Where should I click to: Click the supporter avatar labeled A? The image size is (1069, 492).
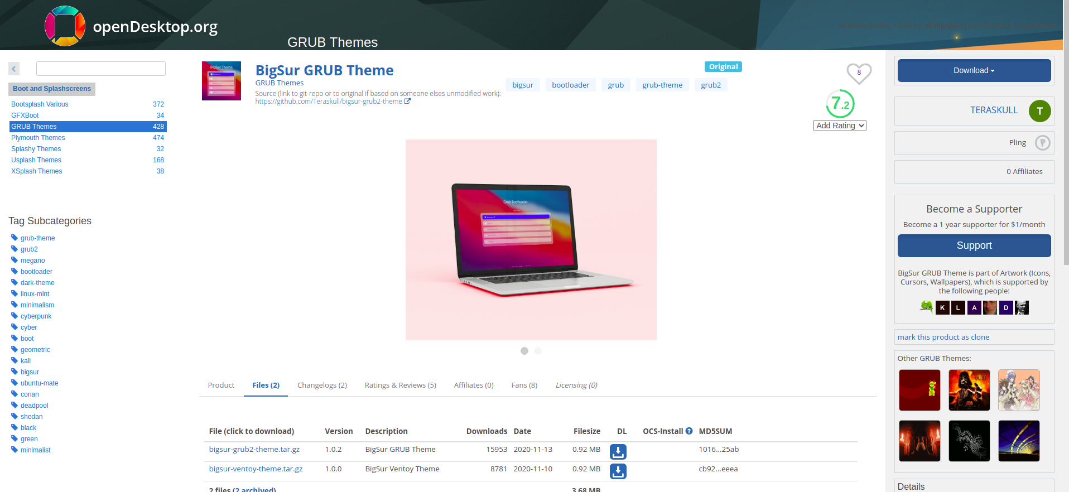pyautogui.click(x=974, y=307)
